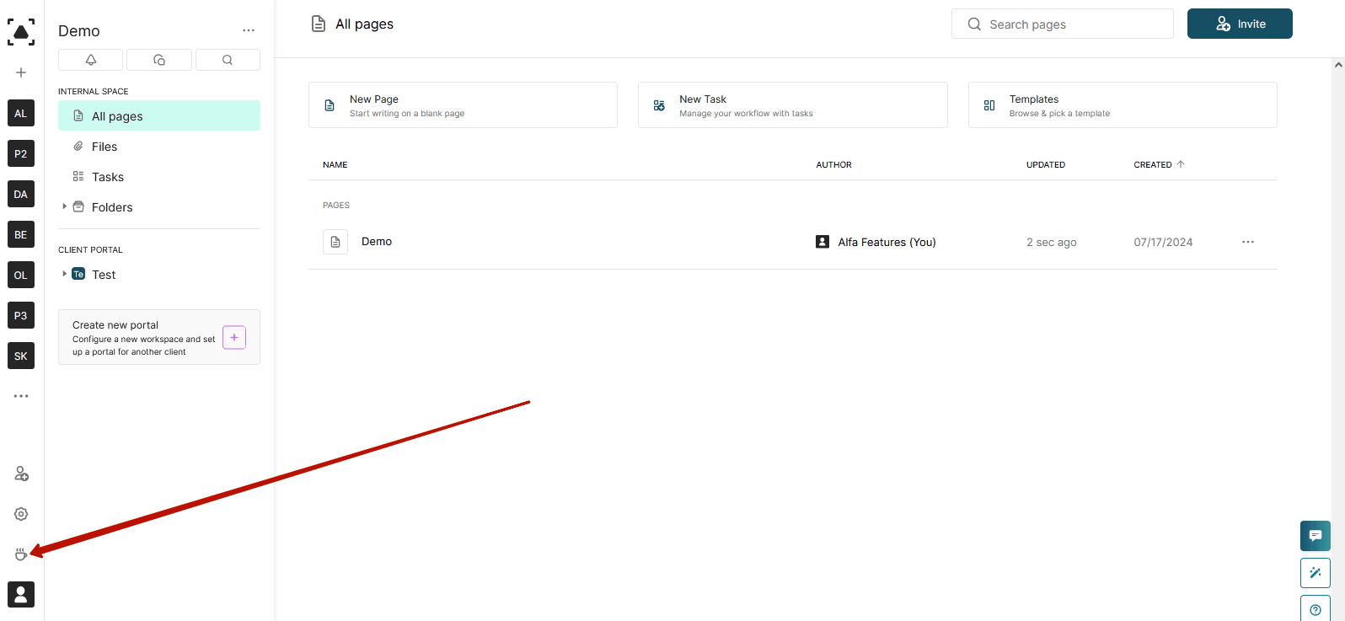The height and width of the screenshot is (621, 1345).
Task: Switch to the SK workspace
Action: click(x=21, y=356)
